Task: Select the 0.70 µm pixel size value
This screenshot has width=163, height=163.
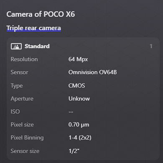Action: point(79,124)
